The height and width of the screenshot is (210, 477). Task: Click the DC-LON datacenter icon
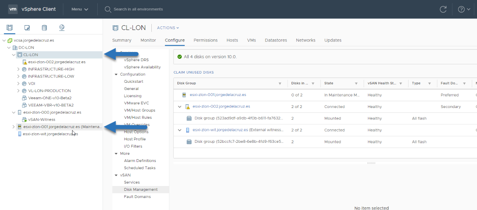(15, 48)
